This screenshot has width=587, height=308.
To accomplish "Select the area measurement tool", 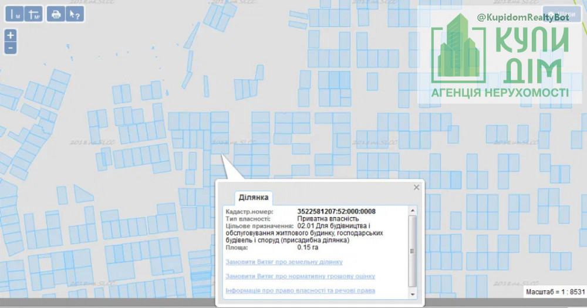I will click(35, 14).
